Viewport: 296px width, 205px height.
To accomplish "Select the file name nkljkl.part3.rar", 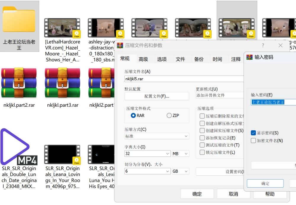I will pyautogui.click(x=63, y=105).
